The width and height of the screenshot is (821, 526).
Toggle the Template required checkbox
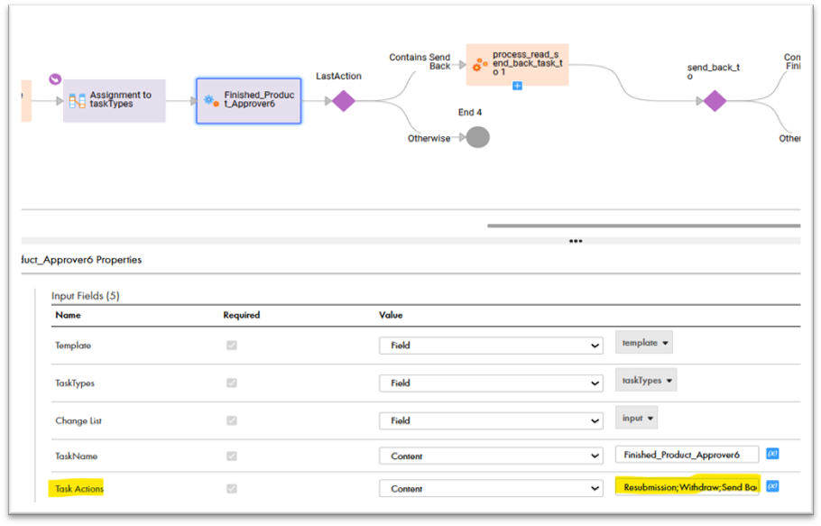(x=232, y=346)
